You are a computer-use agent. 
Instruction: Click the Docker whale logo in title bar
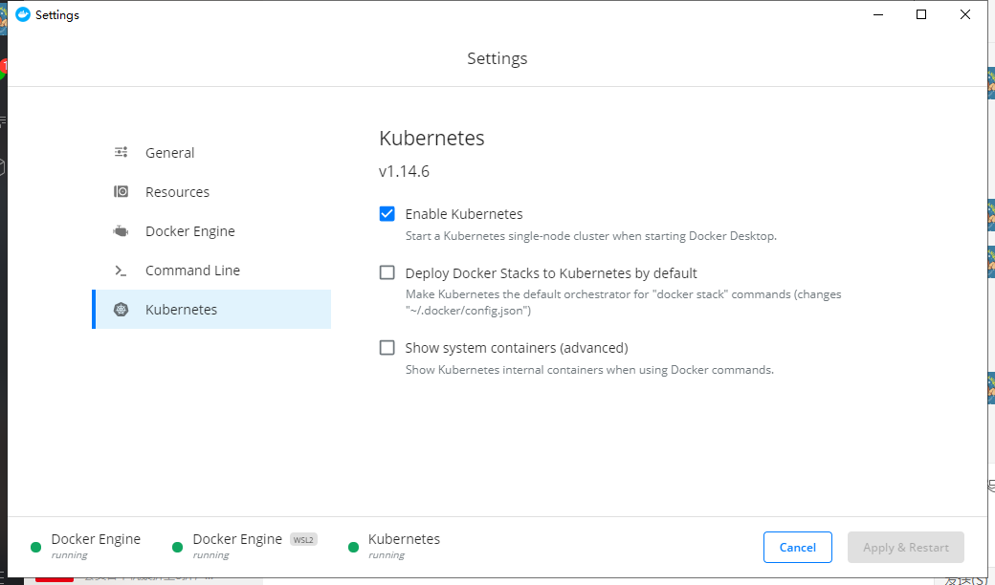click(x=23, y=14)
